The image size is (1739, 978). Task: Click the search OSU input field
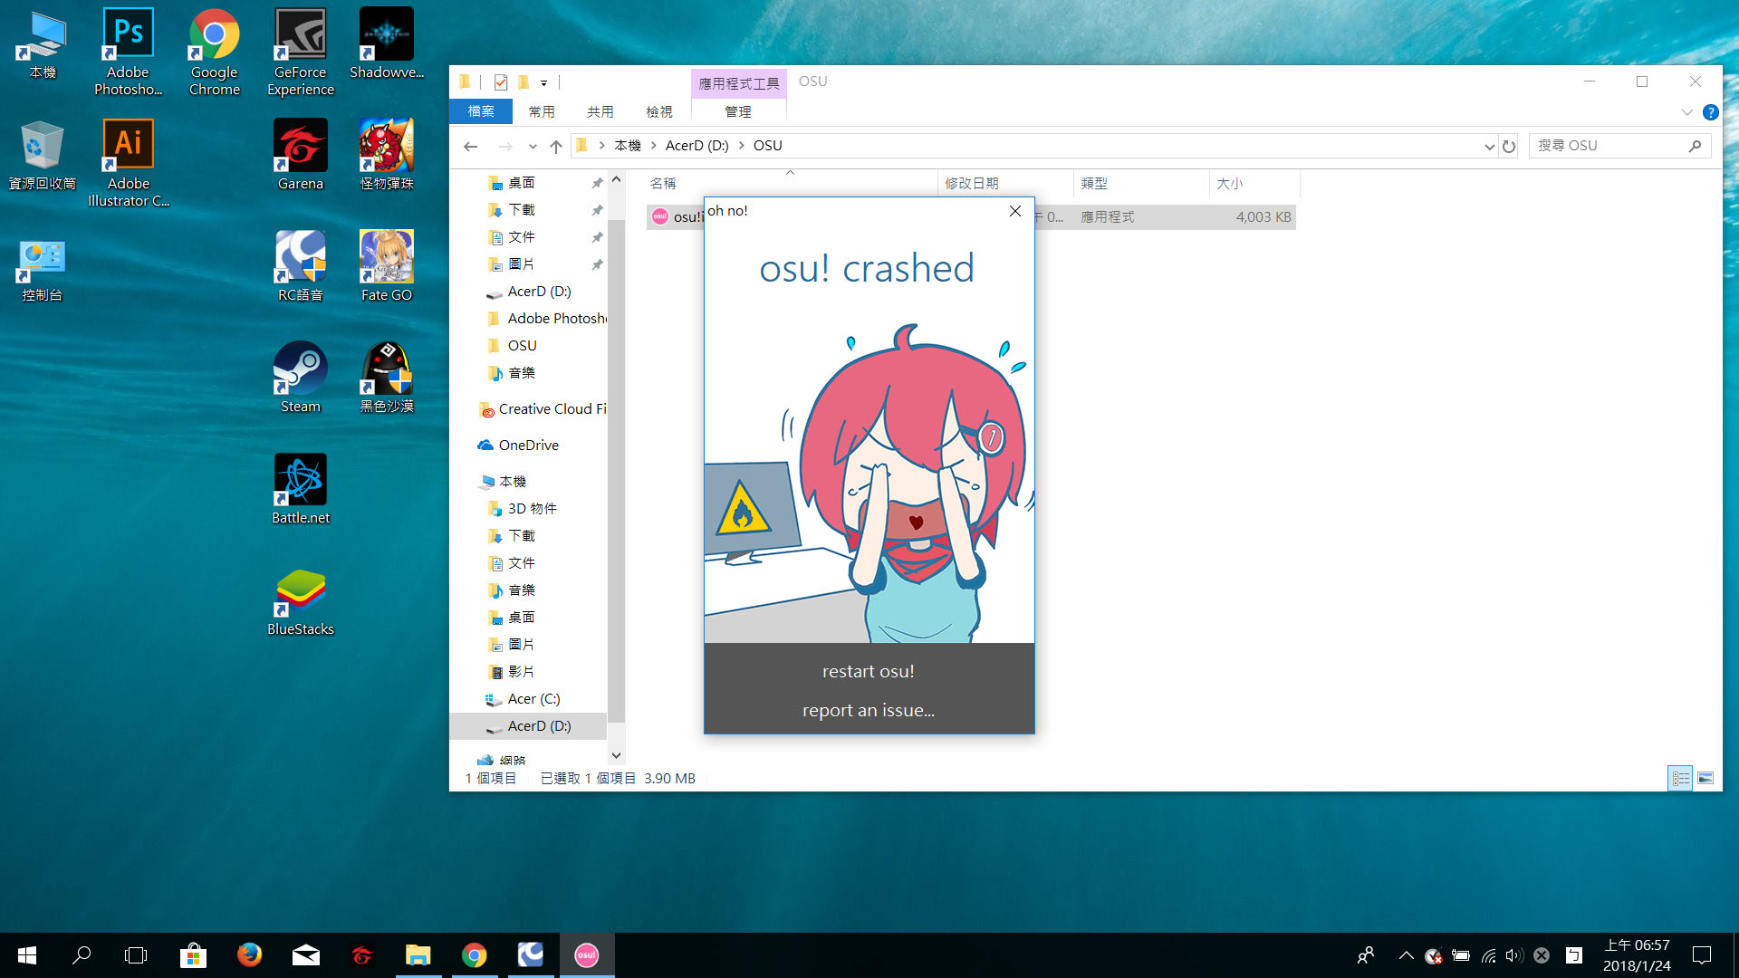tap(1614, 145)
